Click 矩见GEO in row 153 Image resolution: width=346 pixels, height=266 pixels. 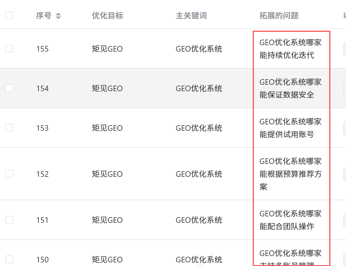[107, 128]
